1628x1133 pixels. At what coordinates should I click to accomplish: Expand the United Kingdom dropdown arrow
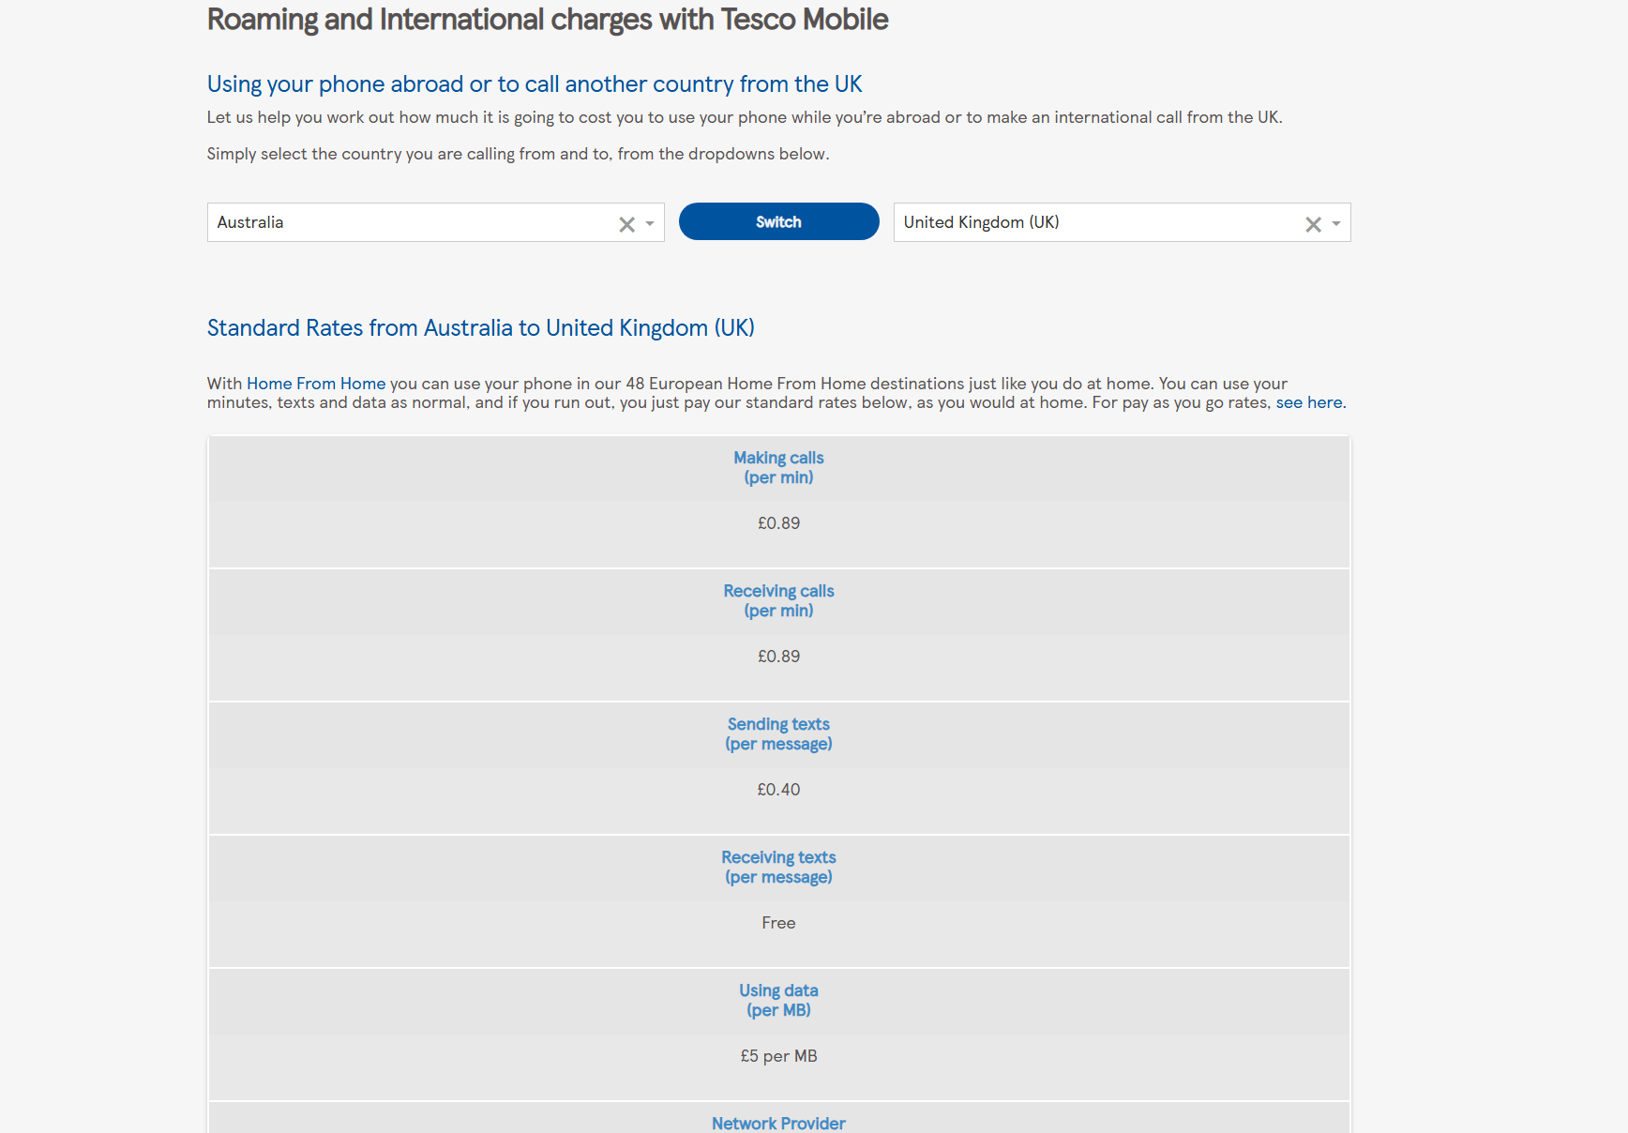pos(1336,224)
